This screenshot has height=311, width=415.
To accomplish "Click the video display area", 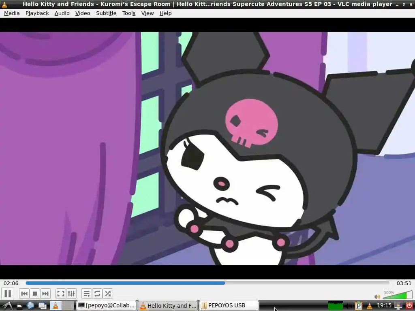I will 207,148.
